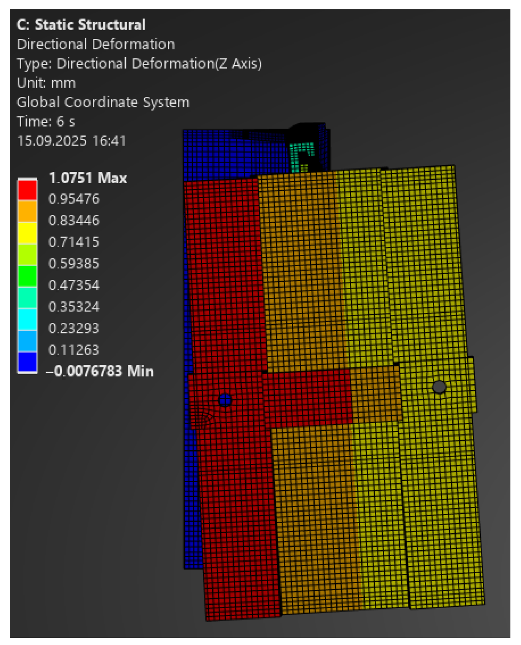Viewport: 521px width, 645px height.
Task: Click the 'Time: 6 s' label
Action: click(46, 122)
